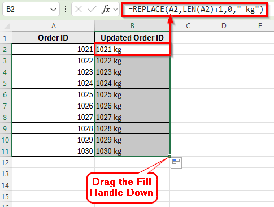The width and height of the screenshot is (274, 207).
Task: Select row 14 header
Action: pos(6,185)
